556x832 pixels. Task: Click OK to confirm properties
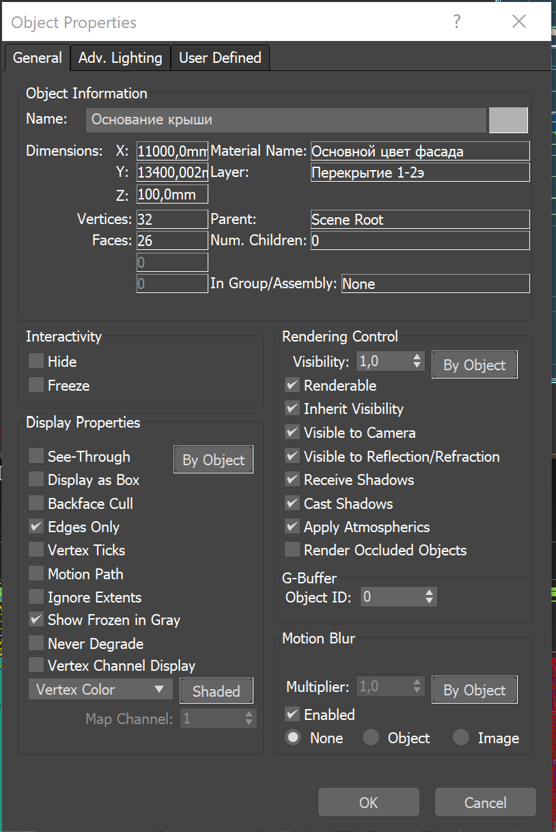(x=369, y=803)
